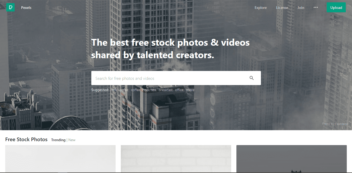
Task: Select the suggested term 'office'
Action: tap(180, 90)
